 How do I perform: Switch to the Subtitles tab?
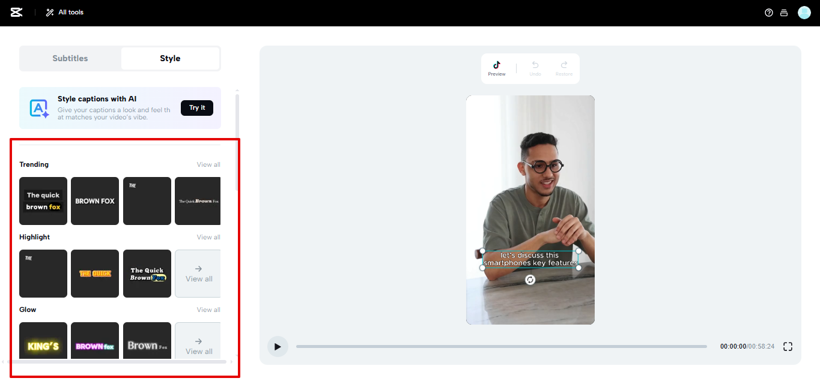(70, 58)
